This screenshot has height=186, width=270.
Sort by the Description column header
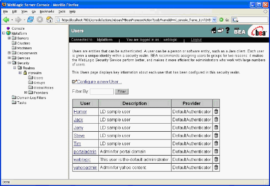(x=135, y=103)
